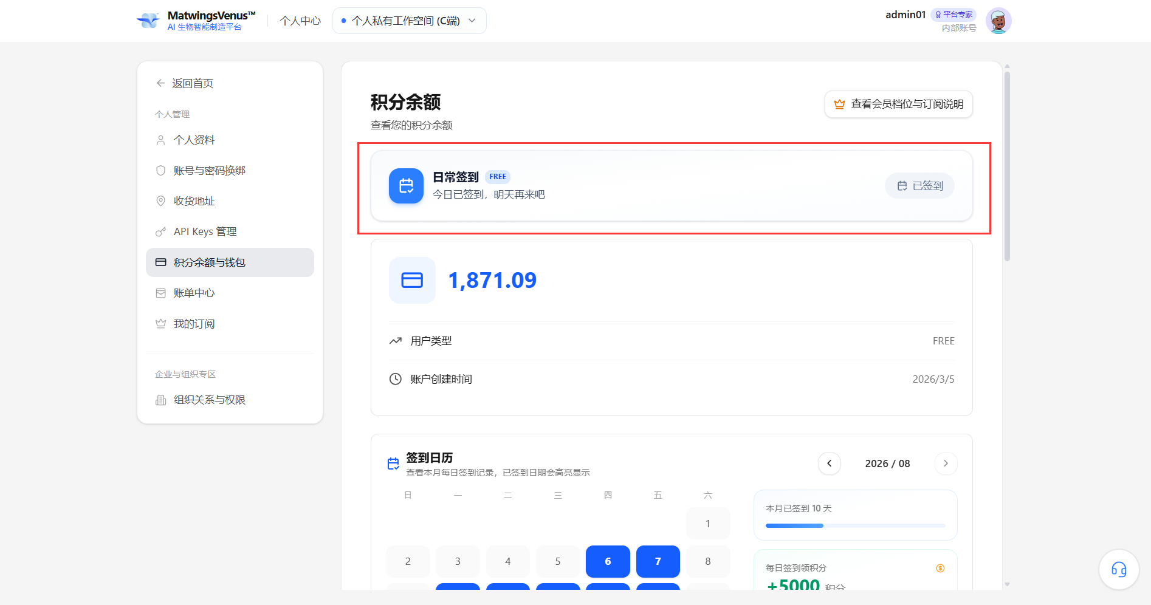Viewport: 1151px width, 605px height.
Task: Click the 内部账号 label
Action: tap(959, 28)
